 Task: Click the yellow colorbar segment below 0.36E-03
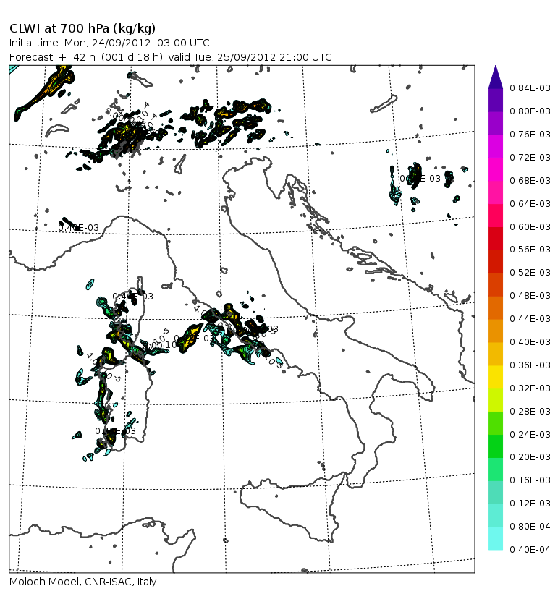pos(495,377)
